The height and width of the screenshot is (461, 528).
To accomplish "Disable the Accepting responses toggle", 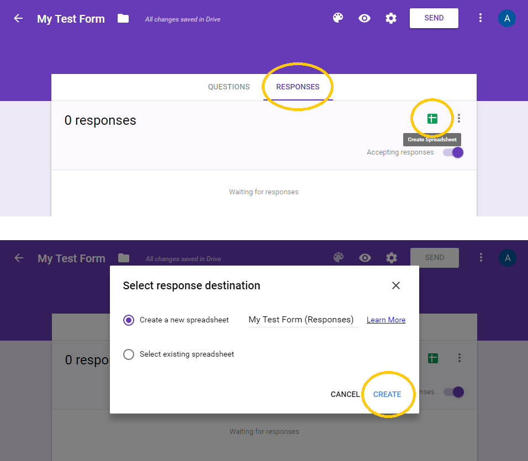I will (453, 152).
